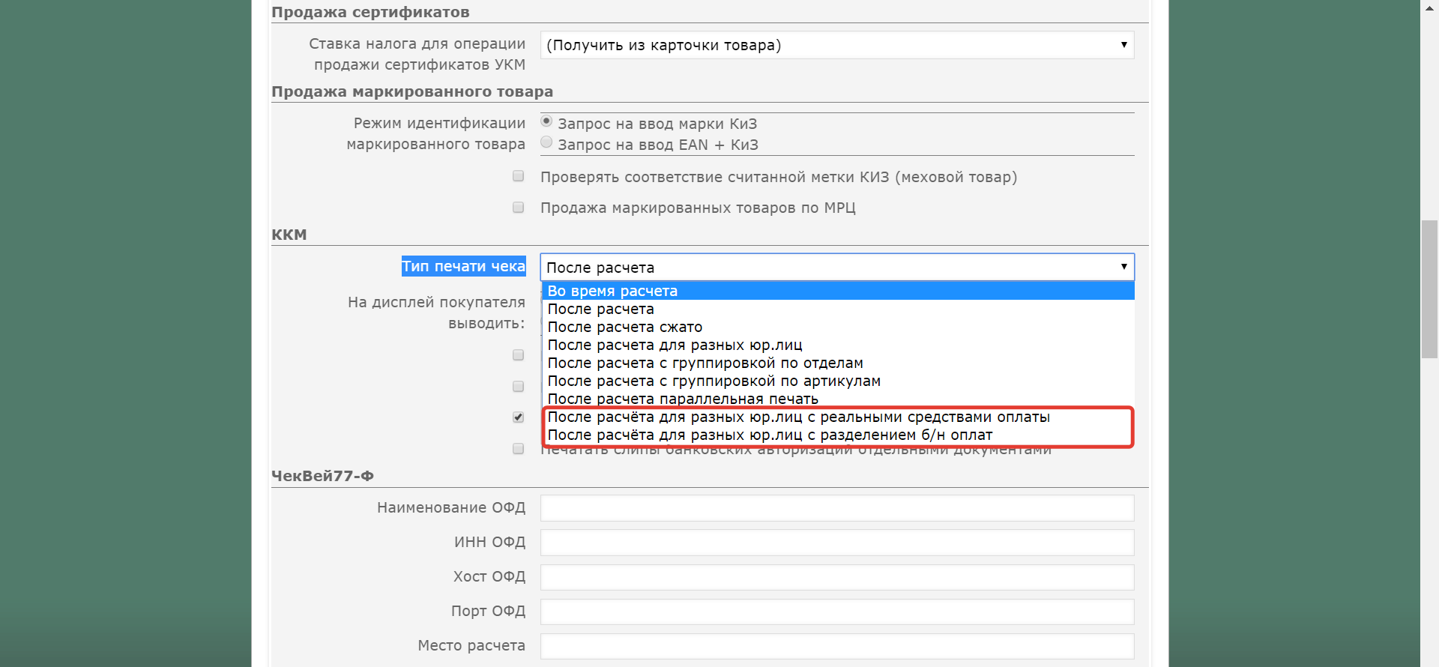This screenshot has width=1439, height=667.
Task: Enable checkbox for КИЗ fur goods check
Action: 518,176
